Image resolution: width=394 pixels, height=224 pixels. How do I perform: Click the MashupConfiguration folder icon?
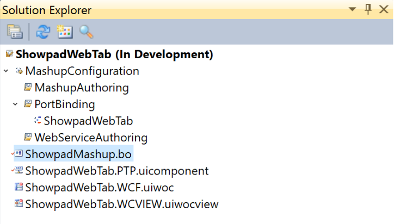click(19, 71)
